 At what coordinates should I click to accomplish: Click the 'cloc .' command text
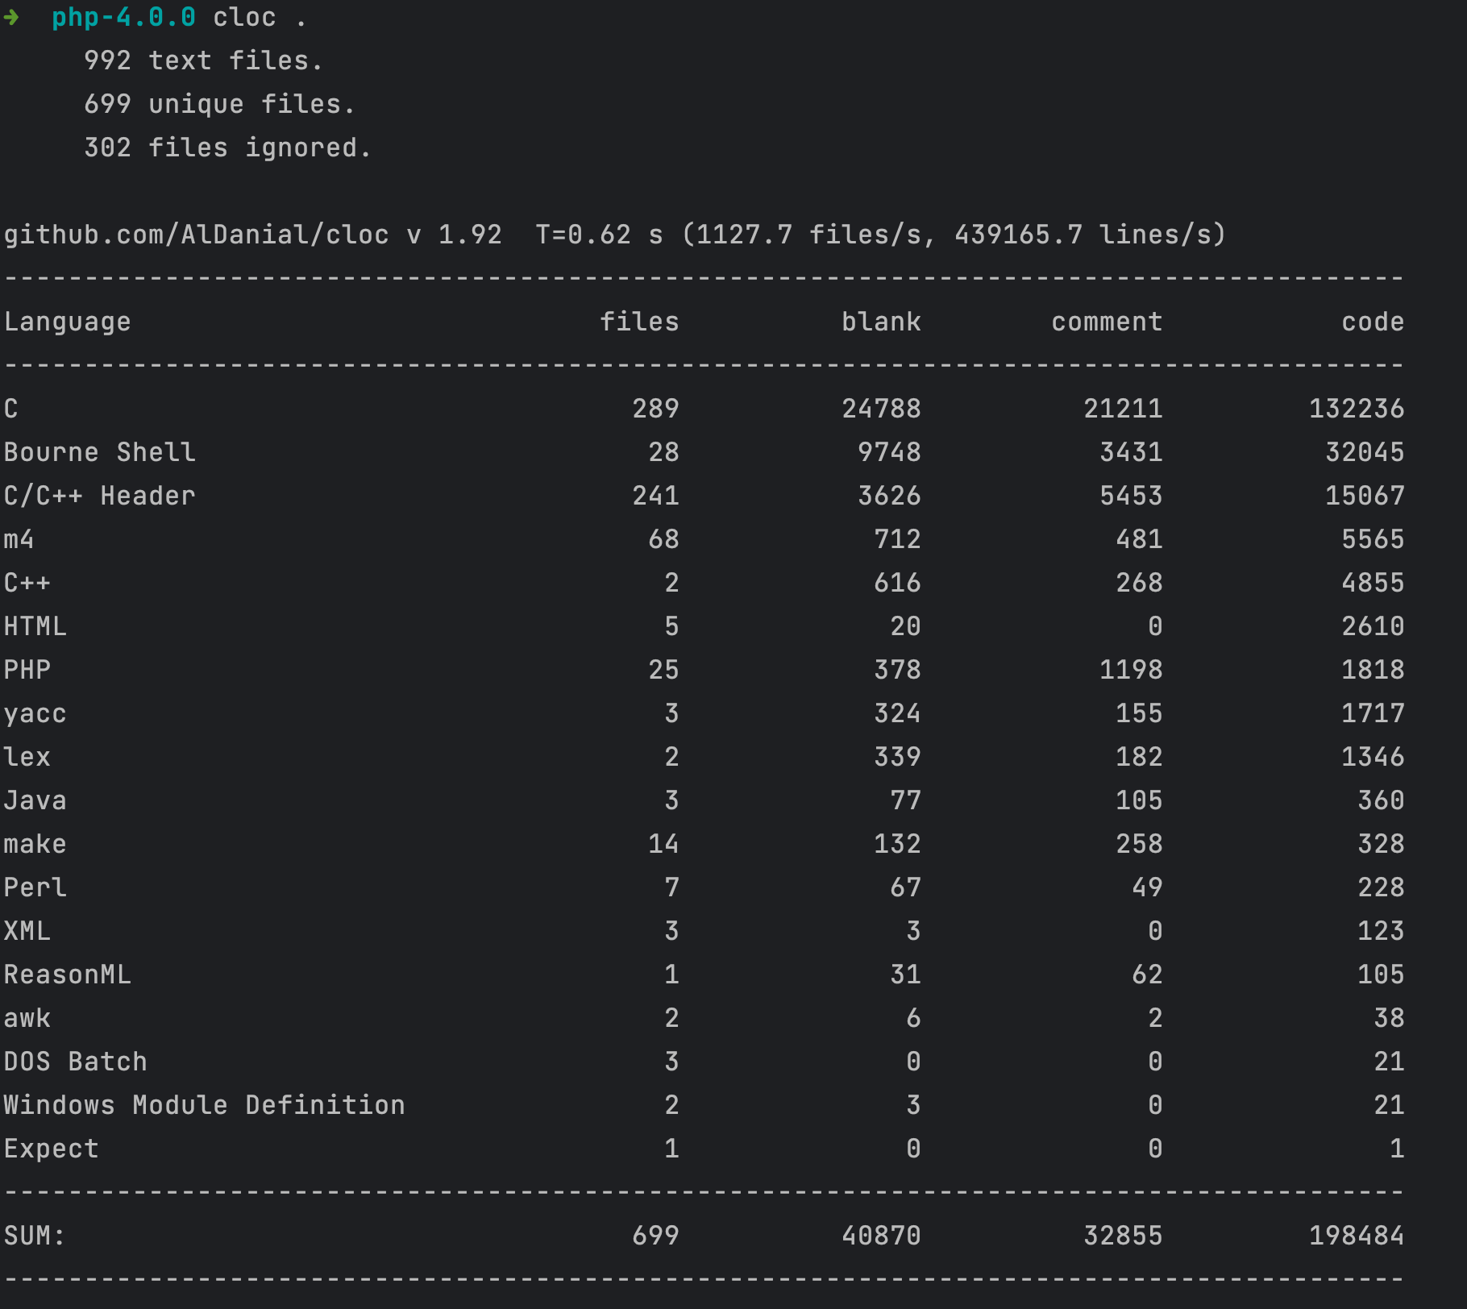tap(260, 17)
